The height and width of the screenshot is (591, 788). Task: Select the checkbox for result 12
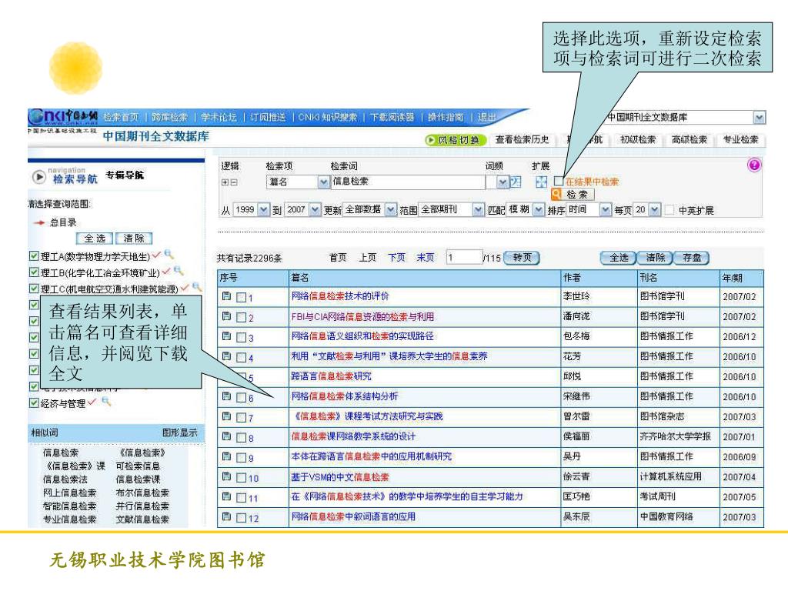[x=241, y=518]
